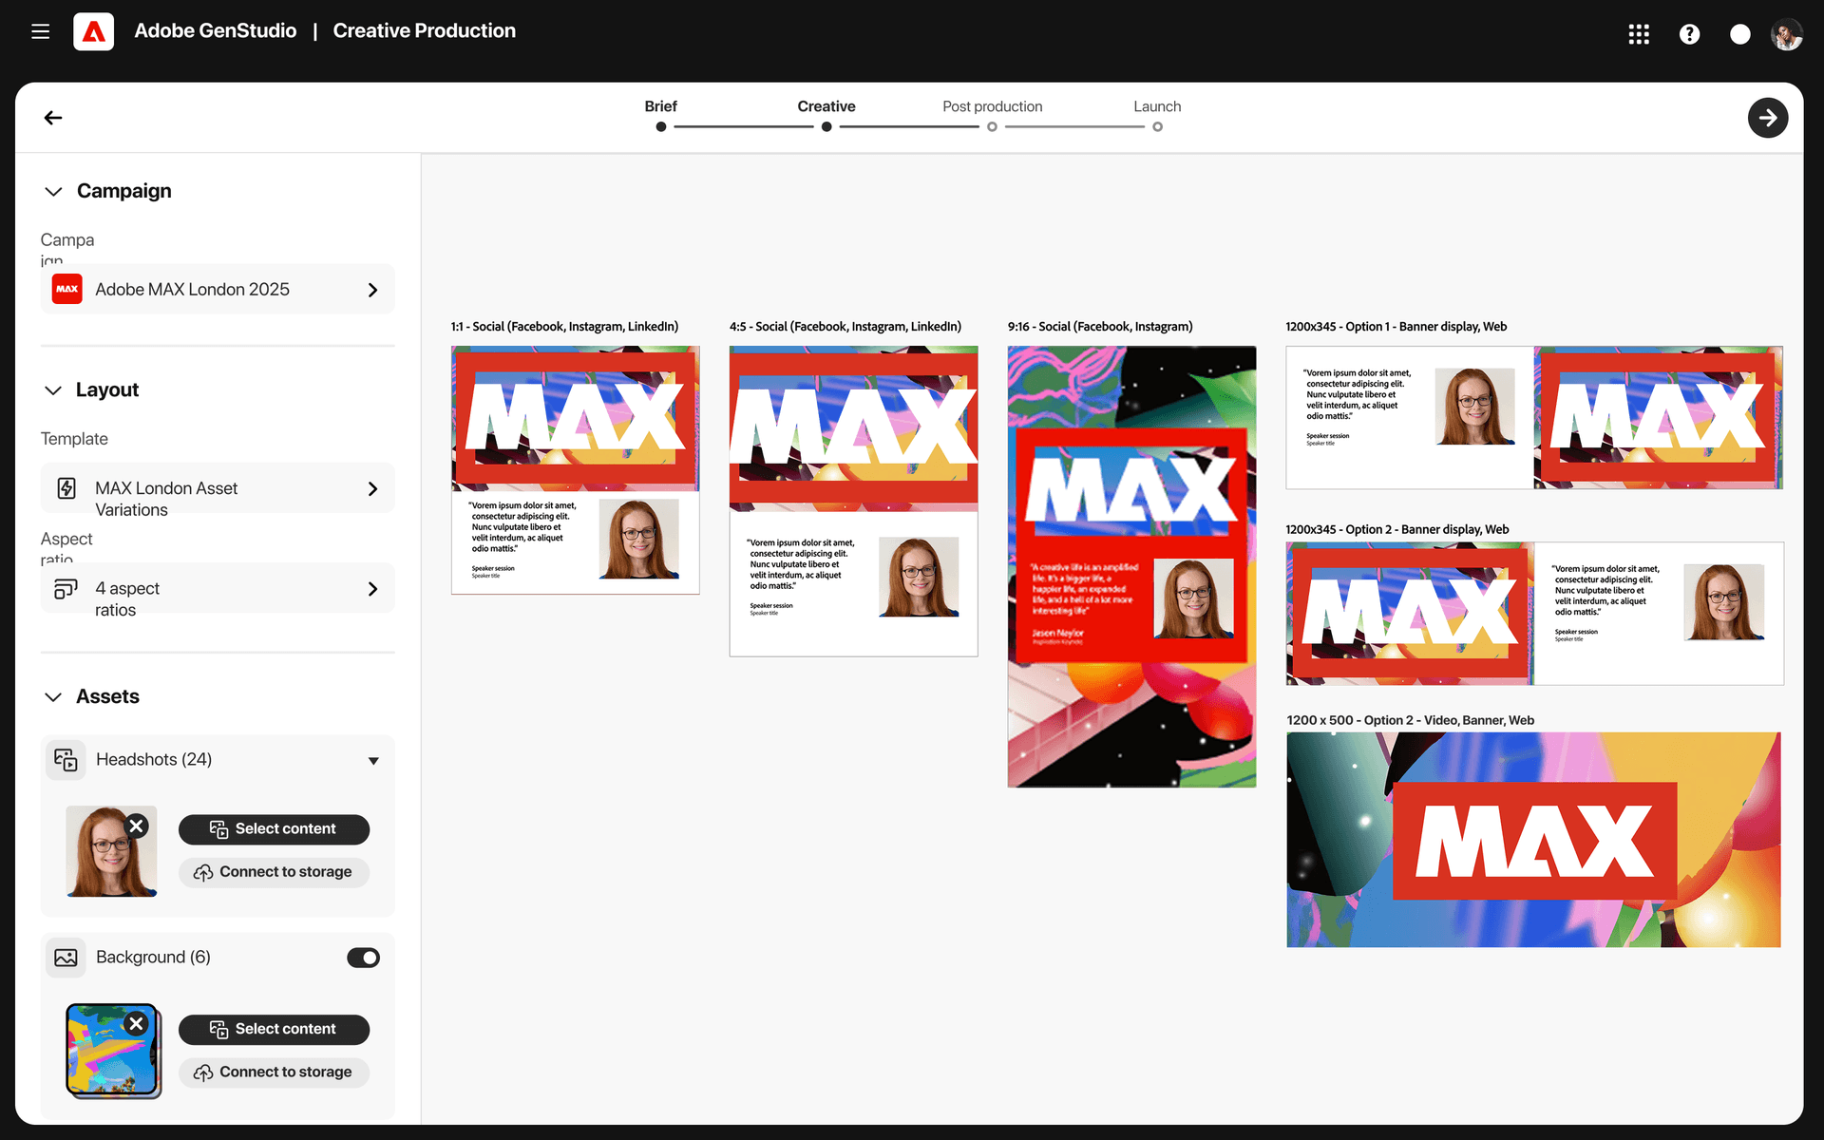Open MAX London Asset Variations template chevron
Viewport: 1824px width, 1140px height.
click(x=372, y=488)
